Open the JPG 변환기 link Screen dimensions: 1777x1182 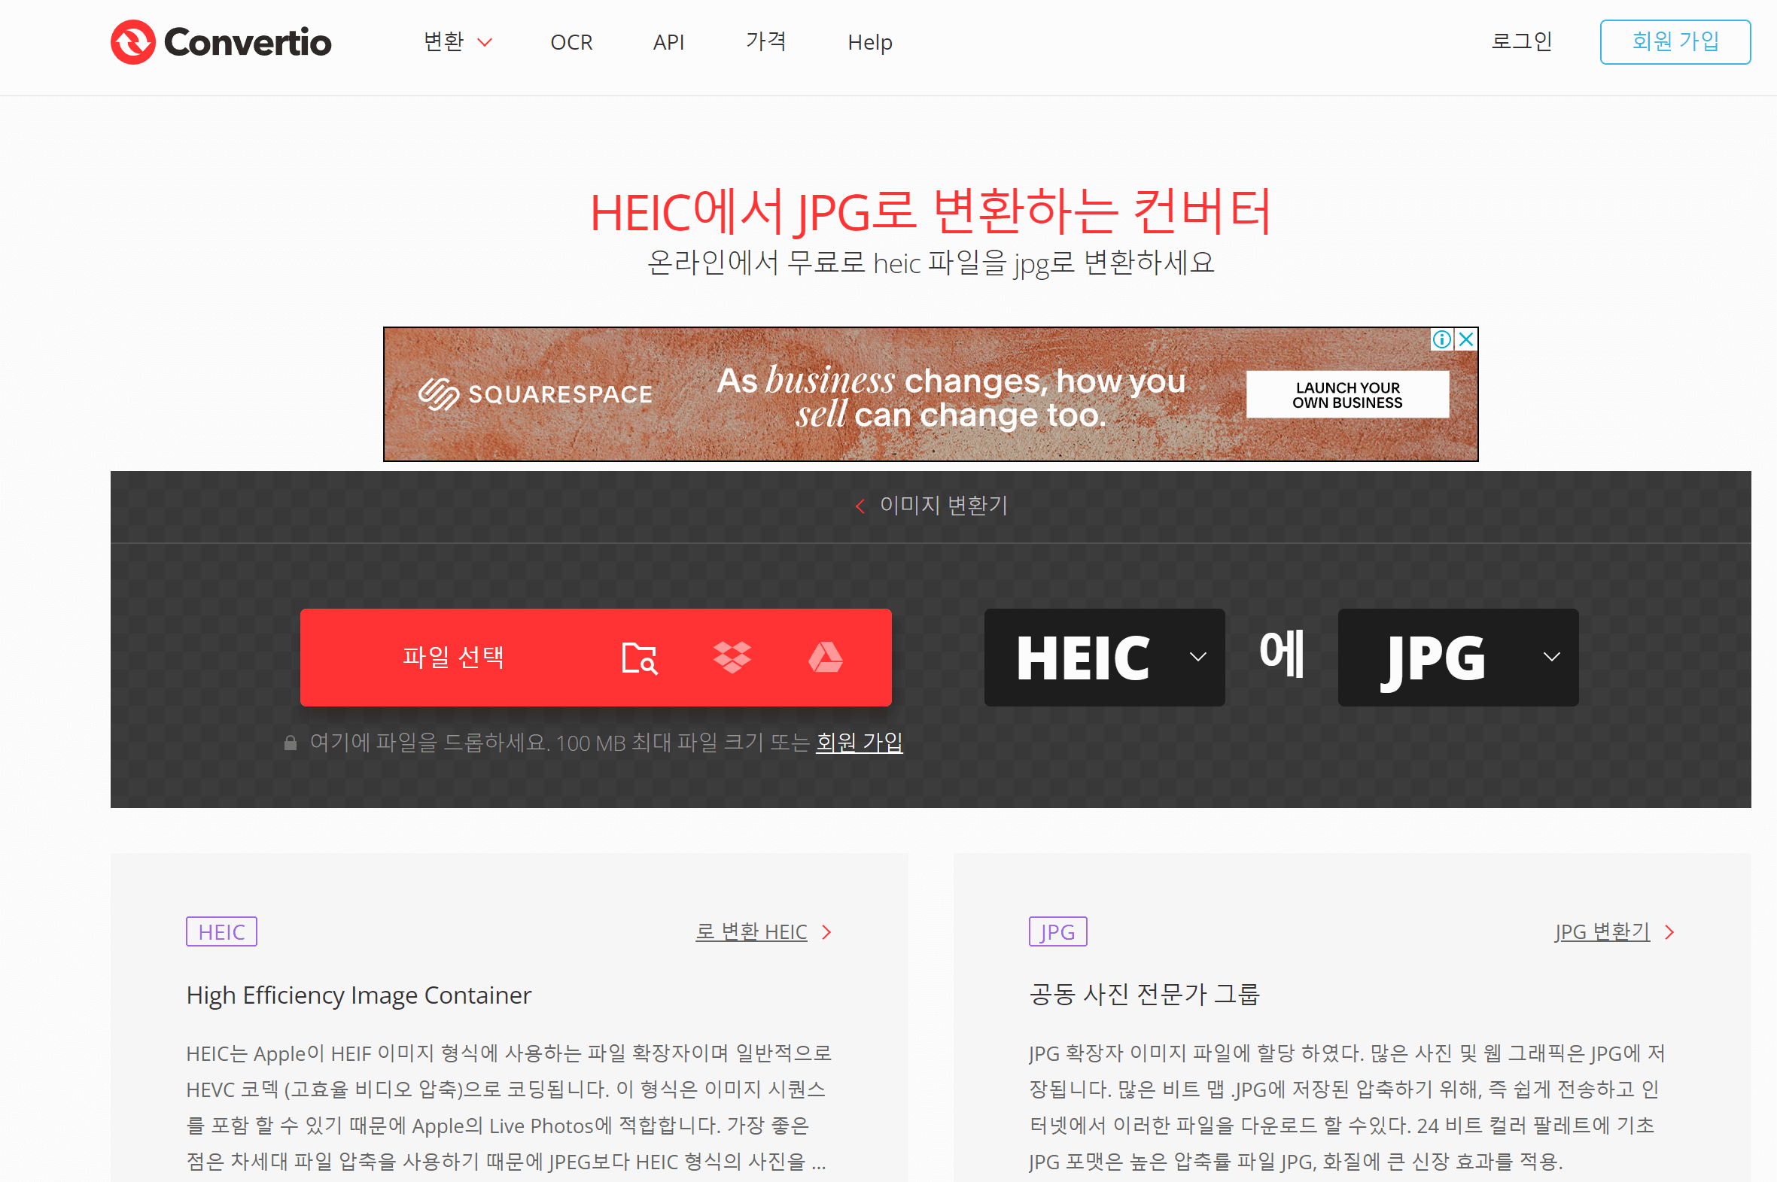1603,931
